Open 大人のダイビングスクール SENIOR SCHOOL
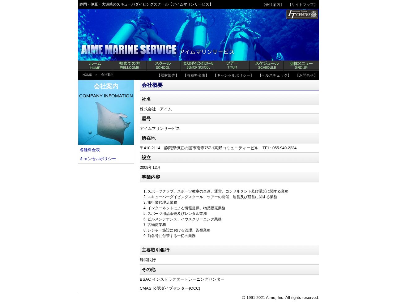This screenshot has height=302, width=397. (x=198, y=66)
